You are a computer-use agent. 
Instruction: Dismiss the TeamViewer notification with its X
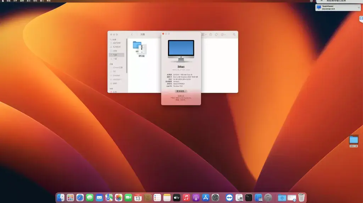pyautogui.click(x=359, y=8)
